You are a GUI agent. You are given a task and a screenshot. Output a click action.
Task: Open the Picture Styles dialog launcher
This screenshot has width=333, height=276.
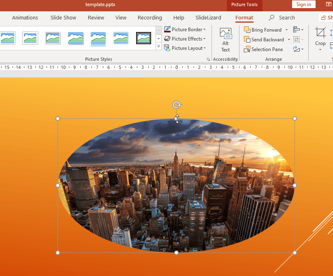[208, 60]
